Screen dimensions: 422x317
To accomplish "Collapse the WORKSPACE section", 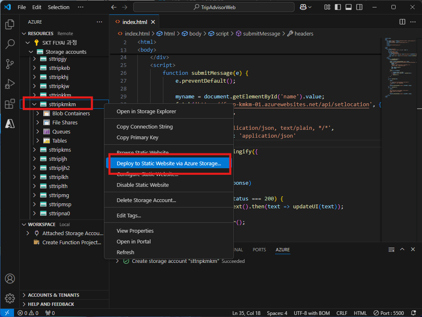I will click(x=24, y=224).
